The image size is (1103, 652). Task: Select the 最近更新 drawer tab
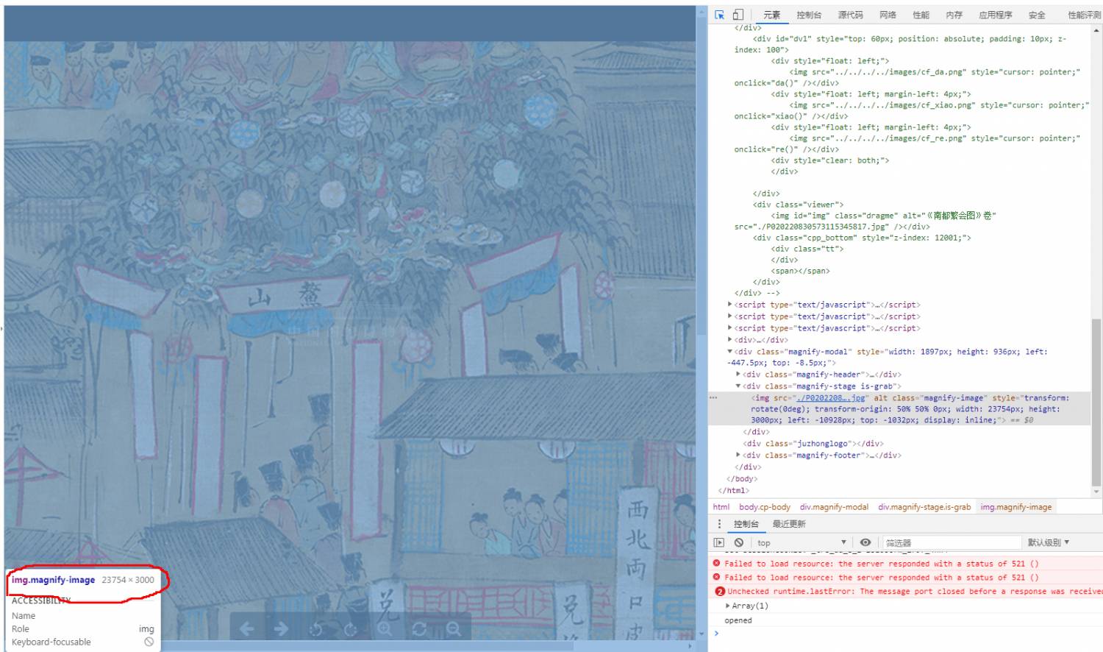pyautogui.click(x=789, y=524)
